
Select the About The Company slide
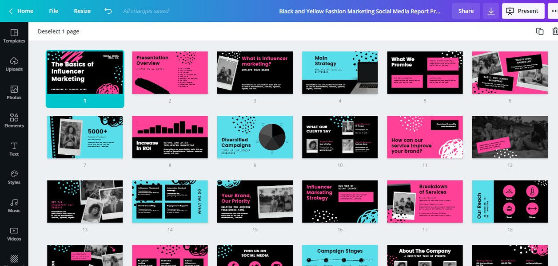click(x=425, y=255)
